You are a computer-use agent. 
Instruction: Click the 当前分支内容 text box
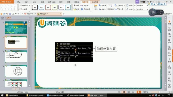[106, 48]
